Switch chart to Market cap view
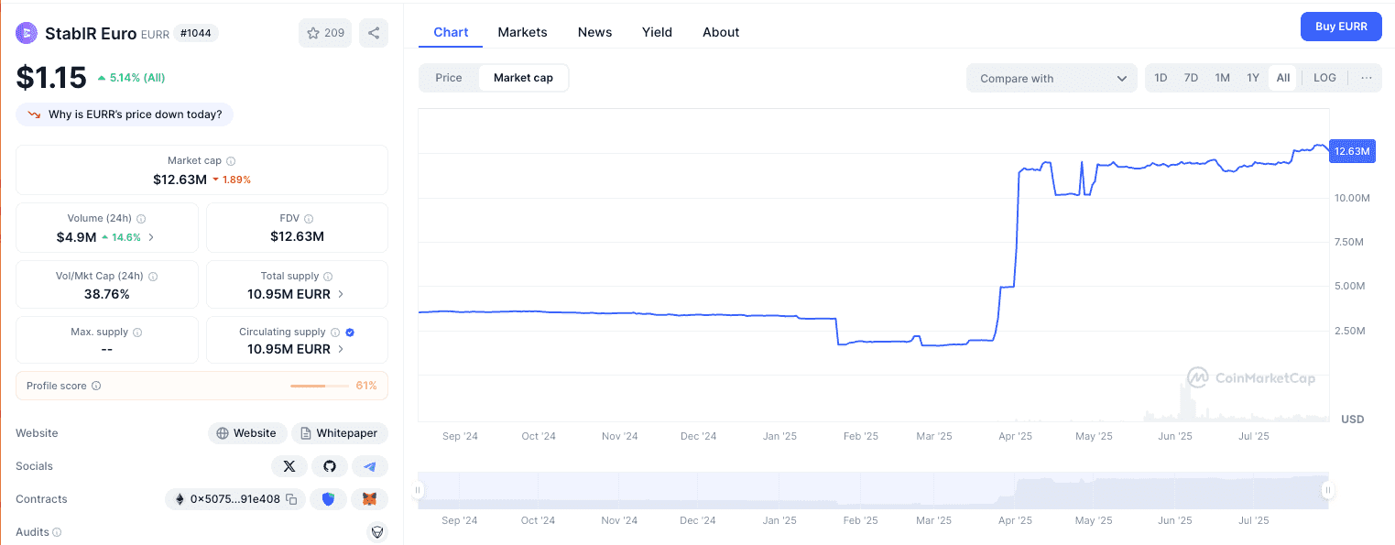This screenshot has width=1395, height=545. [x=523, y=78]
